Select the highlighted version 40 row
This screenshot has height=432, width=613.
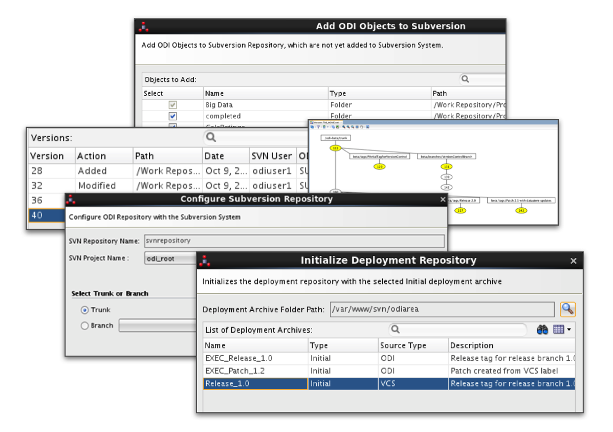coord(47,215)
